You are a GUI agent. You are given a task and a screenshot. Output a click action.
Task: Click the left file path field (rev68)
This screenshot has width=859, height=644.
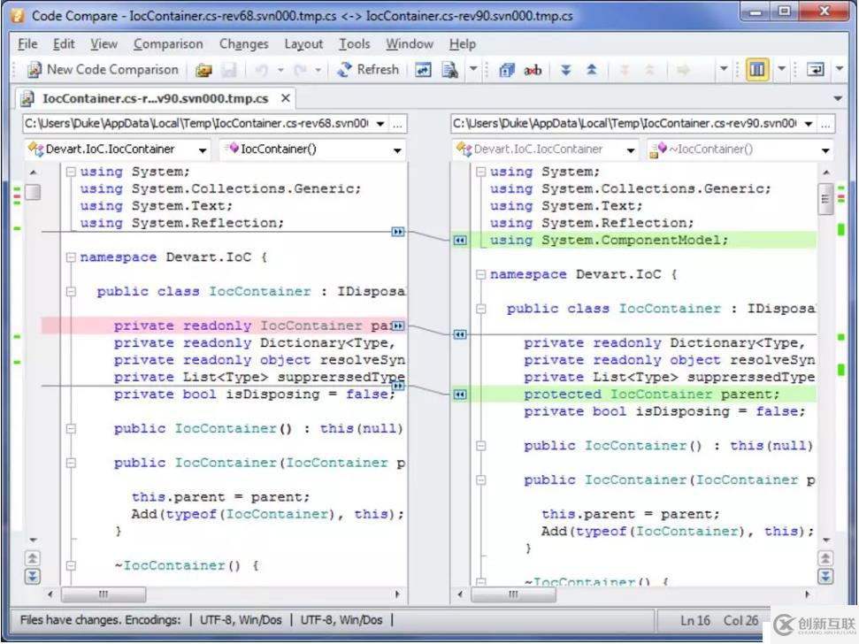(197, 124)
